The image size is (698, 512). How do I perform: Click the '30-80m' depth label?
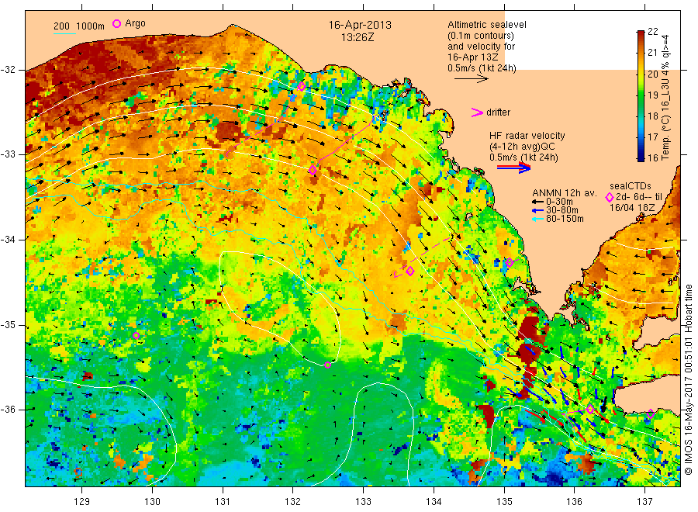click(562, 210)
